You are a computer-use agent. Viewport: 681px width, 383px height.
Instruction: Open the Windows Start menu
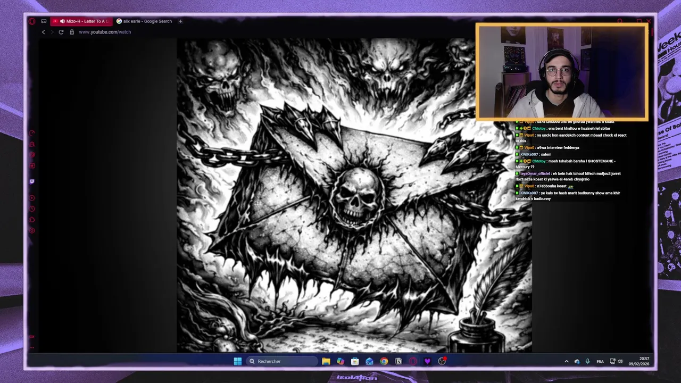click(237, 361)
